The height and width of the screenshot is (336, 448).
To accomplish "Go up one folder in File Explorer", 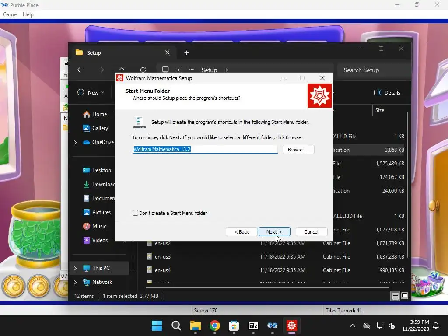I will coord(122,70).
